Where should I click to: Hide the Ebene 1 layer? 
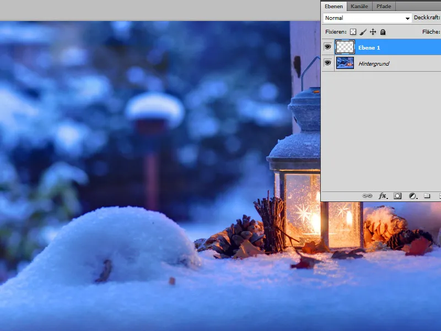[327, 47]
